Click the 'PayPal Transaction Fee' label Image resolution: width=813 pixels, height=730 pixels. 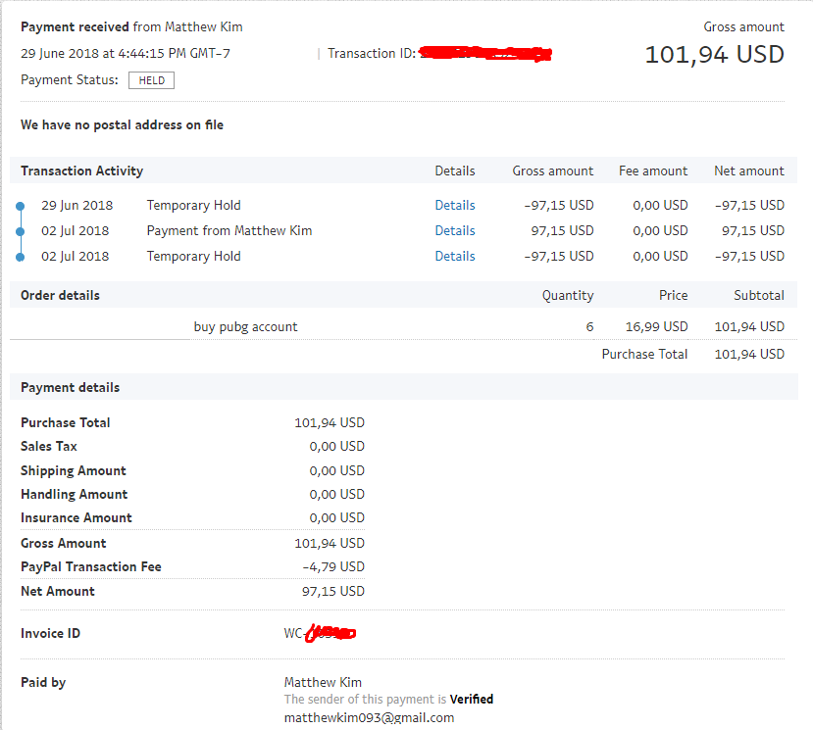point(91,566)
